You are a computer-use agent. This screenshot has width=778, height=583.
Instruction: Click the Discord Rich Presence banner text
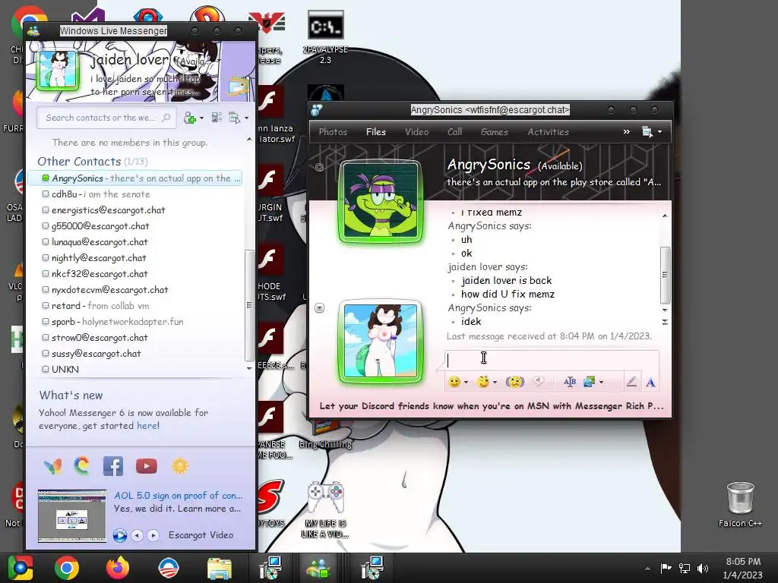(492, 406)
